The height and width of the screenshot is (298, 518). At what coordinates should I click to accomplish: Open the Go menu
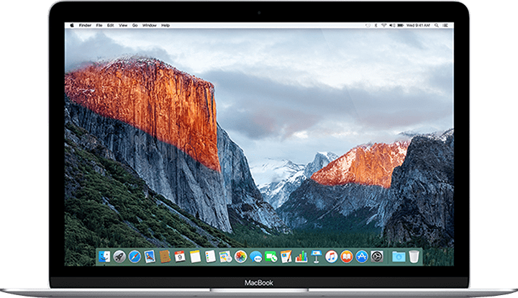click(135, 25)
